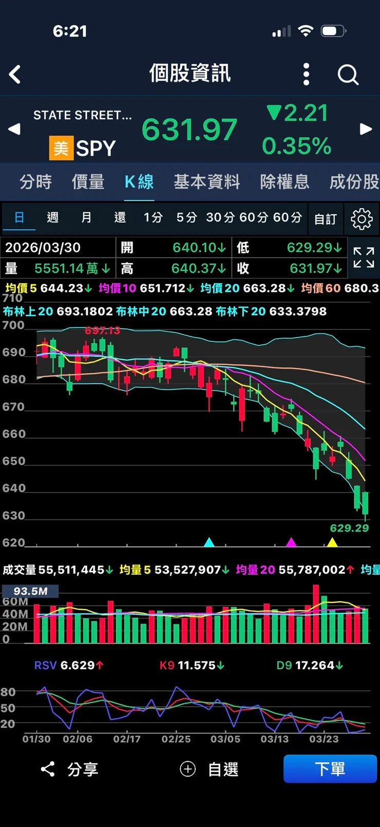Go to previous stock with left arrow
The height and width of the screenshot is (827, 380).
14,129
